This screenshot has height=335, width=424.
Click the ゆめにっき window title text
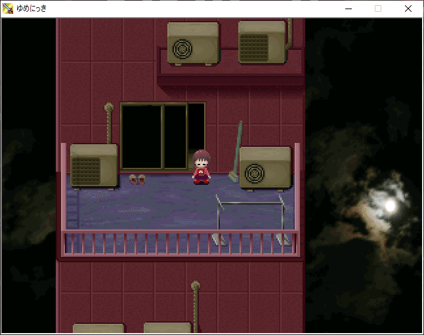pyautogui.click(x=32, y=9)
